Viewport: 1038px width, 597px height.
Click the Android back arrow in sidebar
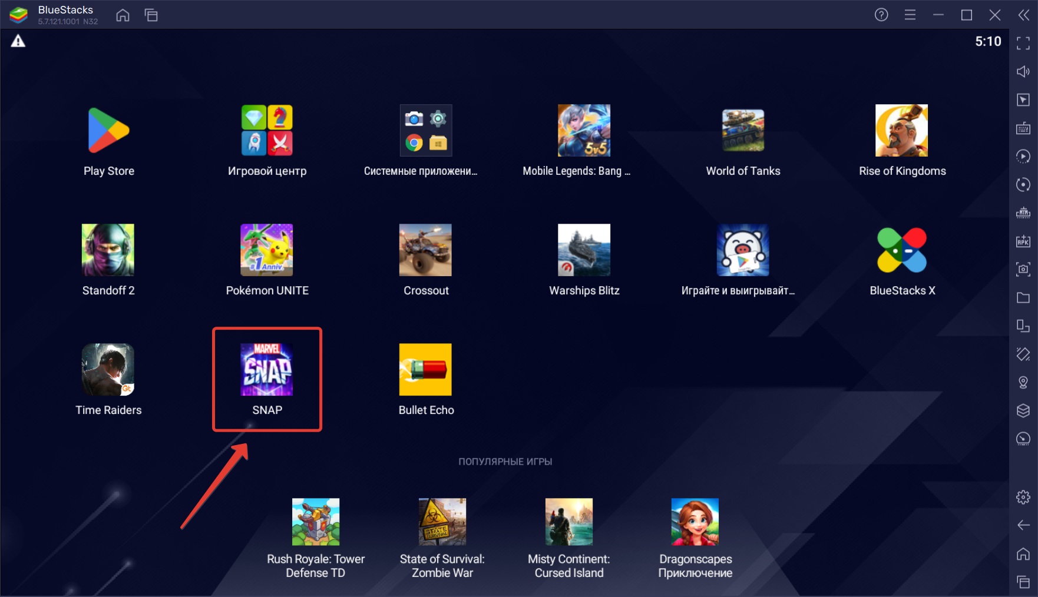[1023, 525]
